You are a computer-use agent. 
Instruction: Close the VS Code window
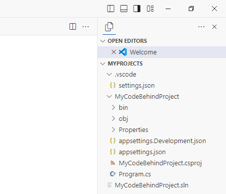click(214, 9)
